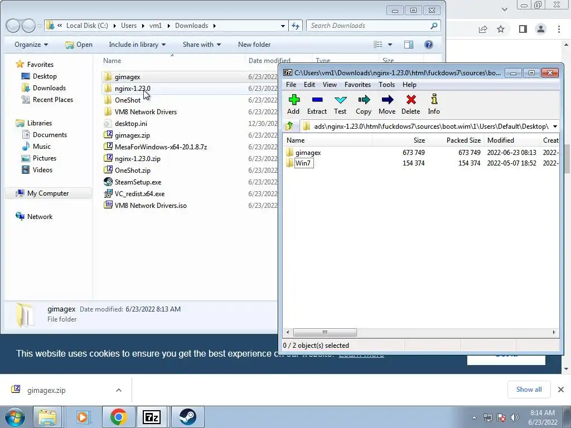Image resolution: width=571 pixels, height=428 pixels.
Task: Open the Chrome profile icon
Action: pyautogui.click(x=541, y=29)
